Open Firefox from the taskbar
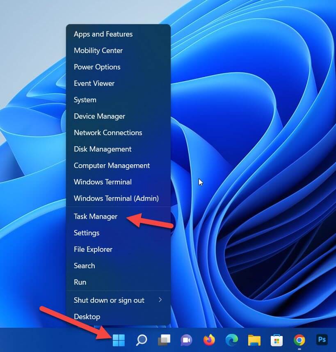This screenshot has width=336, height=352. 209,340
